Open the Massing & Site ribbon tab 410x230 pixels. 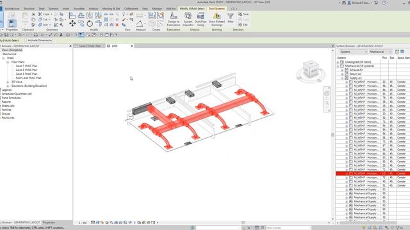tap(111, 8)
